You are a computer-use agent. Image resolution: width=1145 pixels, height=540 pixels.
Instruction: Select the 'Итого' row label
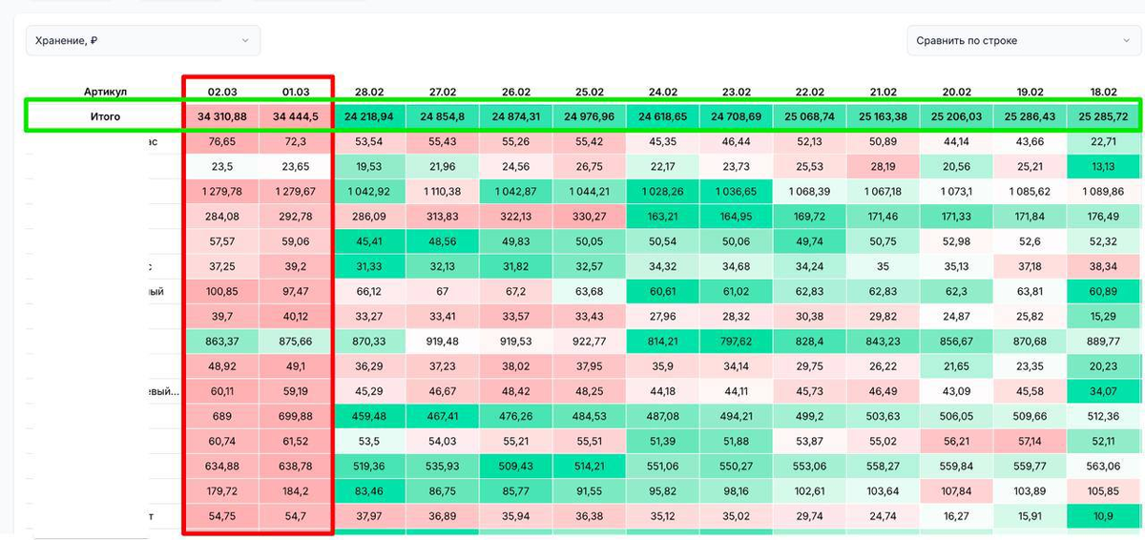point(104,116)
